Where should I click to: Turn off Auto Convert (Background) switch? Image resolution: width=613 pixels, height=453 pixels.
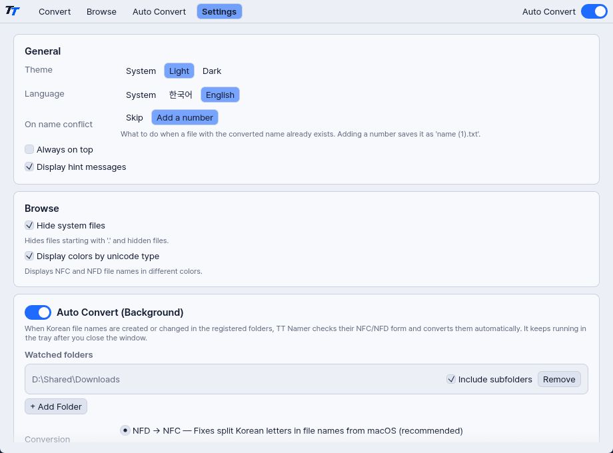click(38, 312)
